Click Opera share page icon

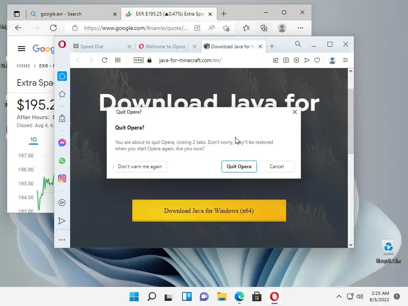[x=276, y=60]
